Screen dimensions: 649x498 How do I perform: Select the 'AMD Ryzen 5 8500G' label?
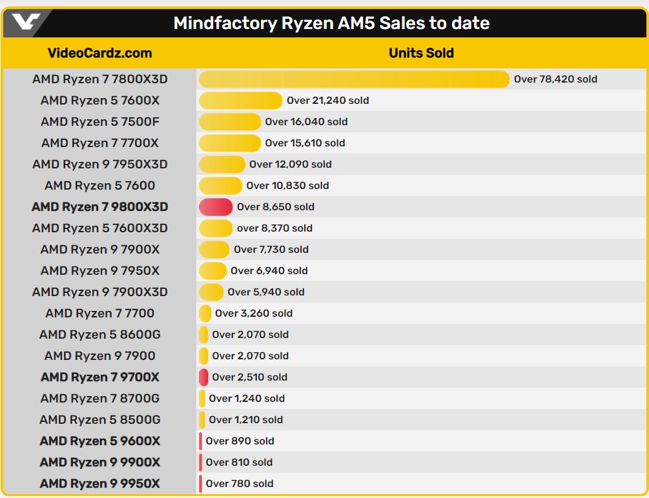coord(99,420)
